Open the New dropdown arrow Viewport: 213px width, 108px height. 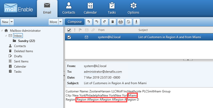[12, 22]
